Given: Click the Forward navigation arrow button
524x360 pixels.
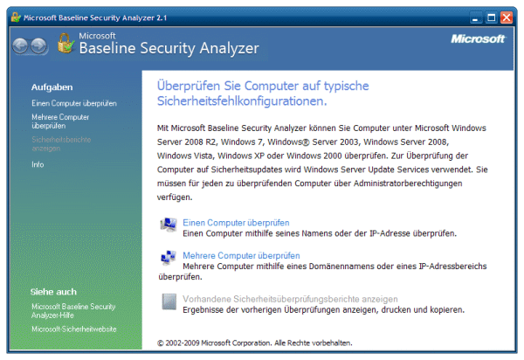Looking at the screenshot, I should 41,45.
